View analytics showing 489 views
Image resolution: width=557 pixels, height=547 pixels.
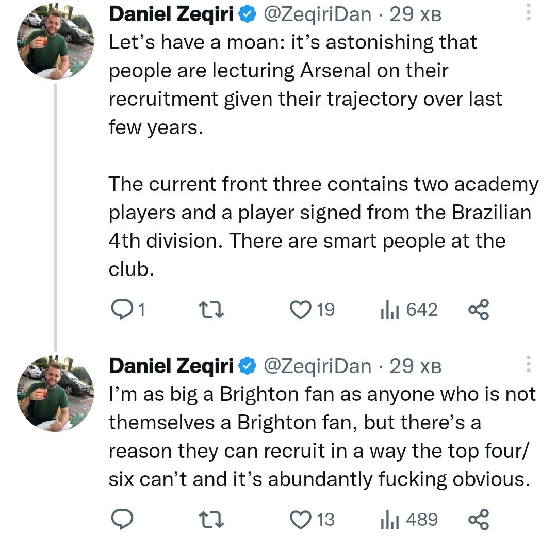[x=387, y=519]
